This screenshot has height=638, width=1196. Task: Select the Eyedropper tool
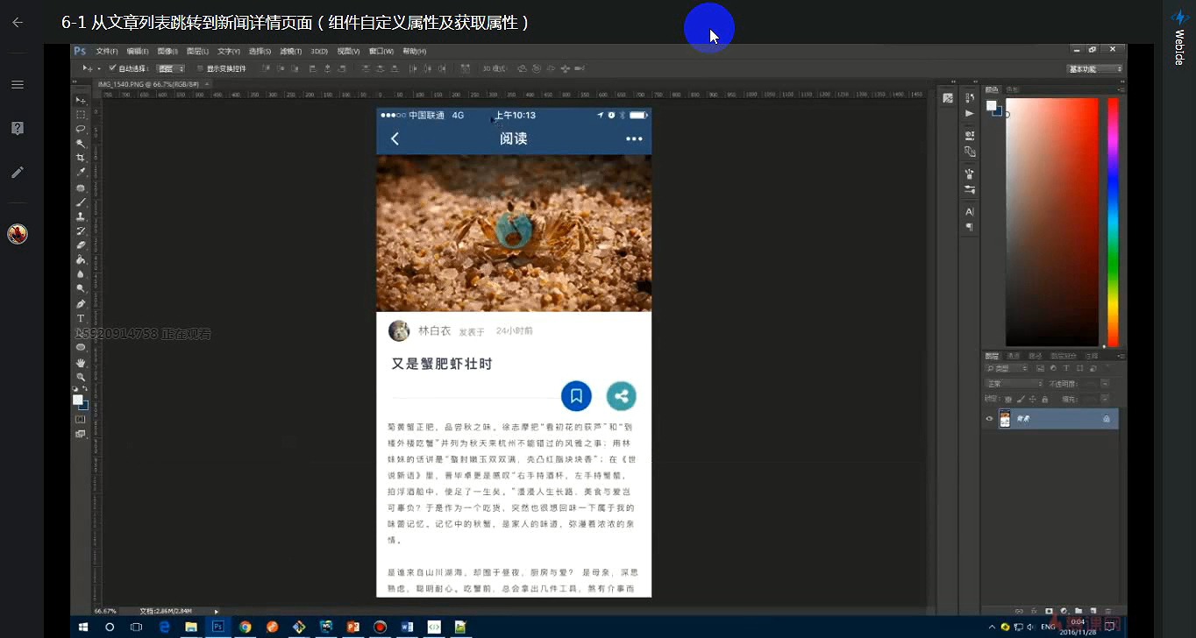(81, 173)
